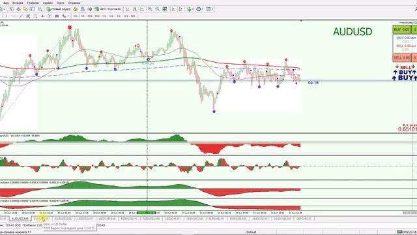
Task: Toggle the M5 timeframe
Action: (83, 16)
